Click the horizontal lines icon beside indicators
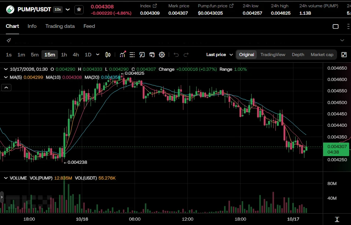The width and height of the screenshot is (351, 225). pos(132,55)
